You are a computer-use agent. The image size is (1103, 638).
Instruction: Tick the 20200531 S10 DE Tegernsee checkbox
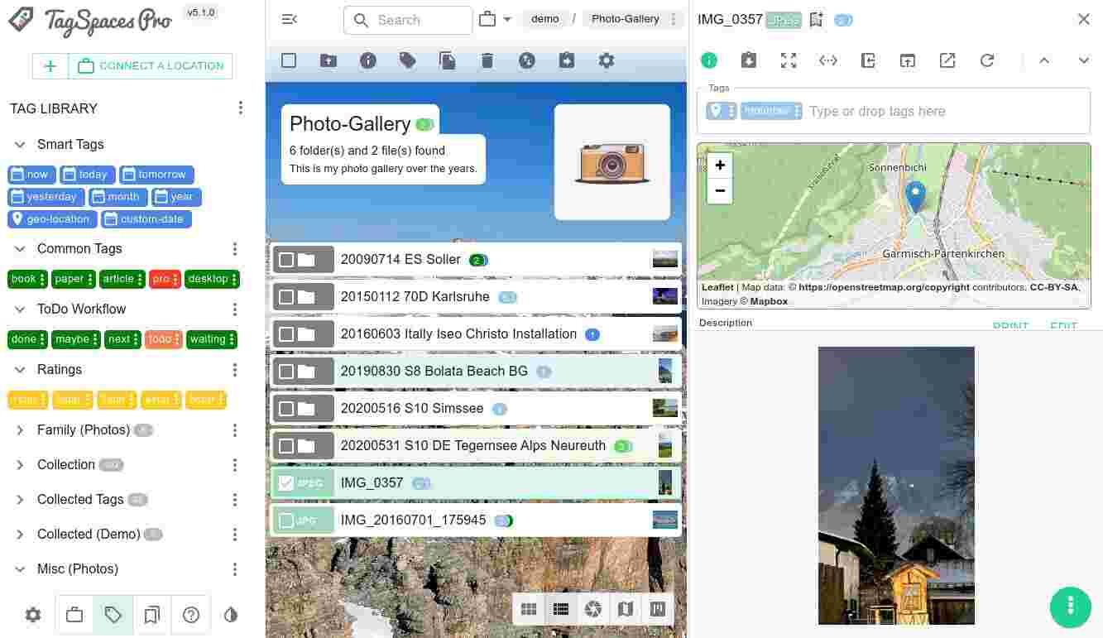pos(286,446)
